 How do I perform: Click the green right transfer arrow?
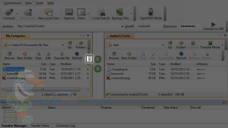[x=98, y=69]
